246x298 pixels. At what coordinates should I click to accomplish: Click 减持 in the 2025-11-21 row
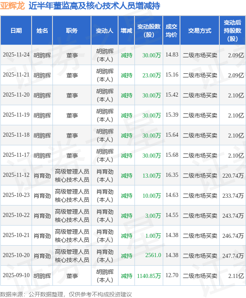tap(127, 75)
